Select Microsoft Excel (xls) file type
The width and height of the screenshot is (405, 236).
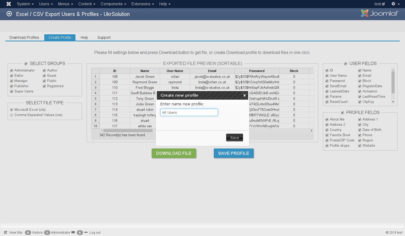point(12,110)
